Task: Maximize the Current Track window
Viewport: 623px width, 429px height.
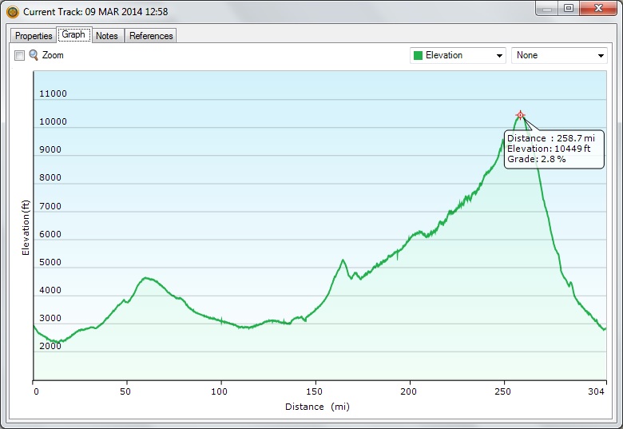Action: [x=569, y=8]
